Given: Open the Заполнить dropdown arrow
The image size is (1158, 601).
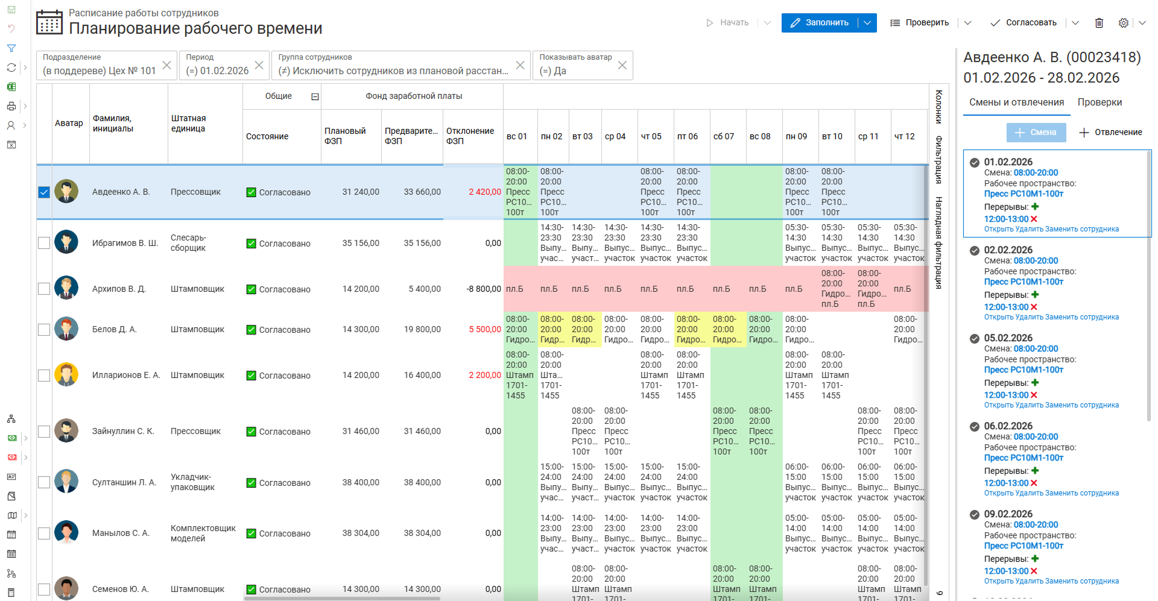Looking at the screenshot, I should [867, 23].
